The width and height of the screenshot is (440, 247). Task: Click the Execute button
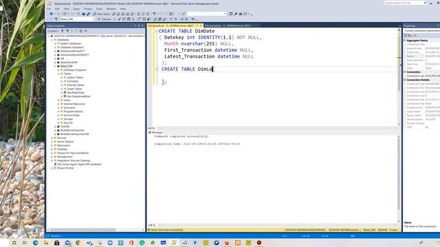104,19
